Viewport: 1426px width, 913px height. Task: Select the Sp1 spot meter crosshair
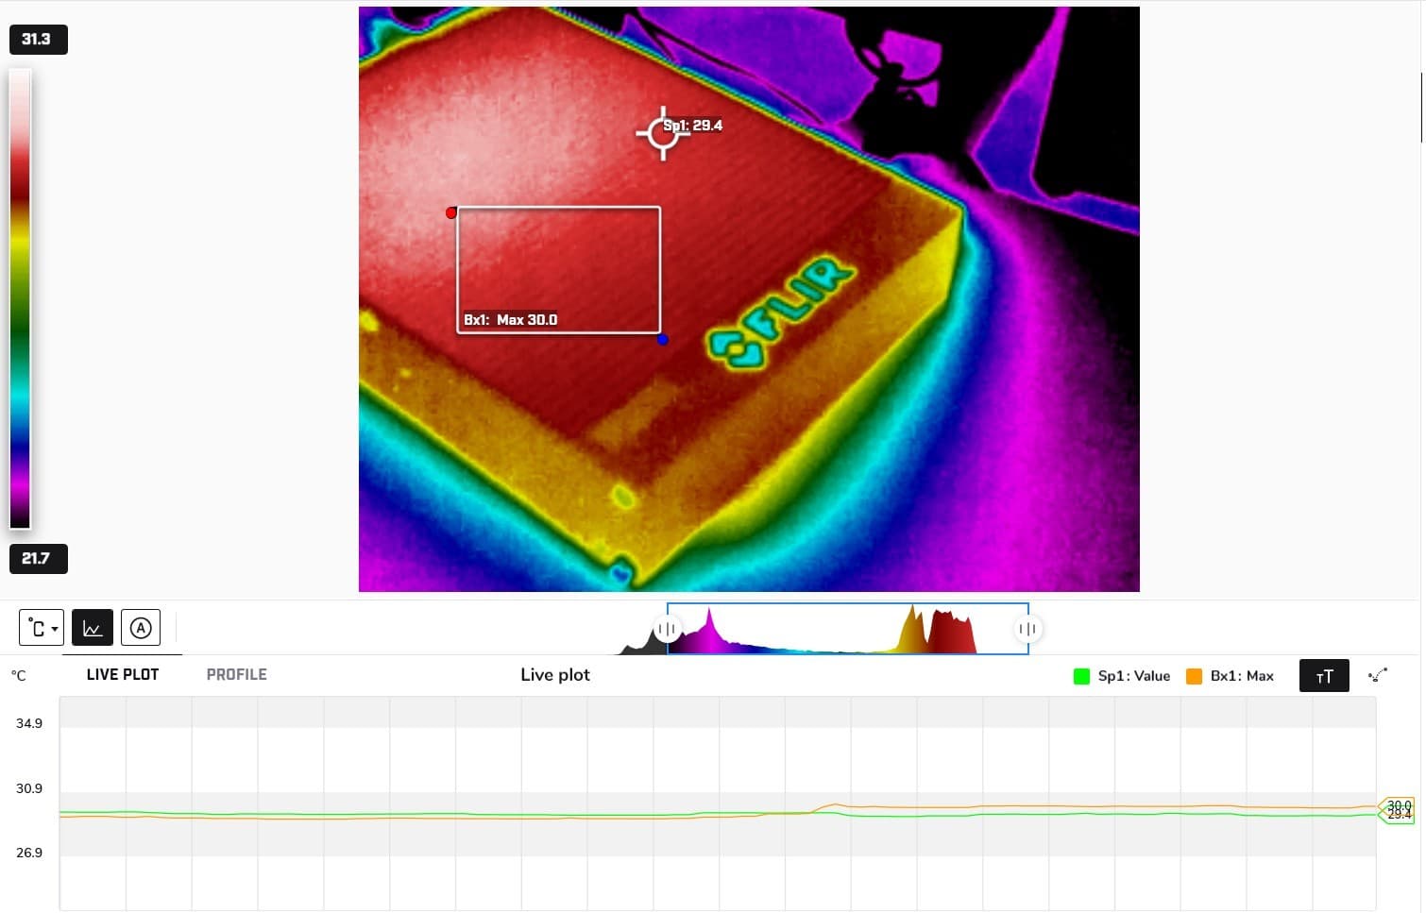click(x=662, y=134)
